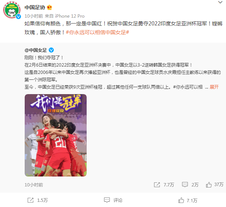
Task: Like this post showing 7.1万
Action: (x=188, y=200)
